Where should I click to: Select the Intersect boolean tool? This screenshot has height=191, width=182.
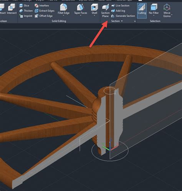(x=12, y=9)
